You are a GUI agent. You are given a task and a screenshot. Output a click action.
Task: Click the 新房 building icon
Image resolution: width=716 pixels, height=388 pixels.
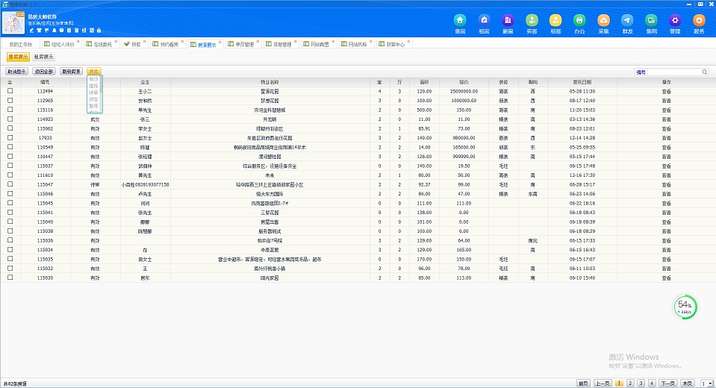(508, 21)
